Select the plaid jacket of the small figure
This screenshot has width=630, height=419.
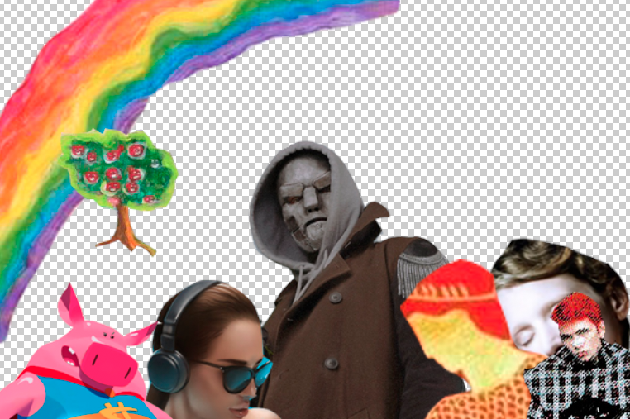(x=579, y=386)
